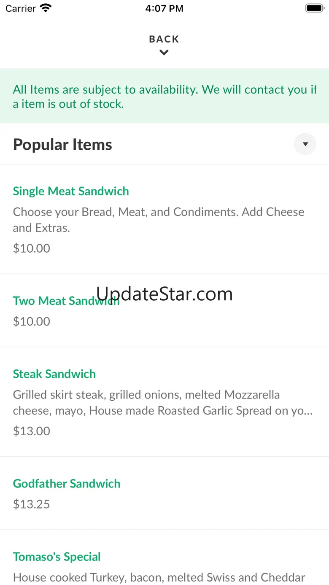The width and height of the screenshot is (329, 585).
Task: Tap Tomaso's Special description text
Action: tap(159, 577)
